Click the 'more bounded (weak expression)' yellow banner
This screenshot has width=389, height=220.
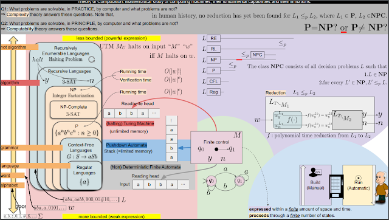pos(111,216)
